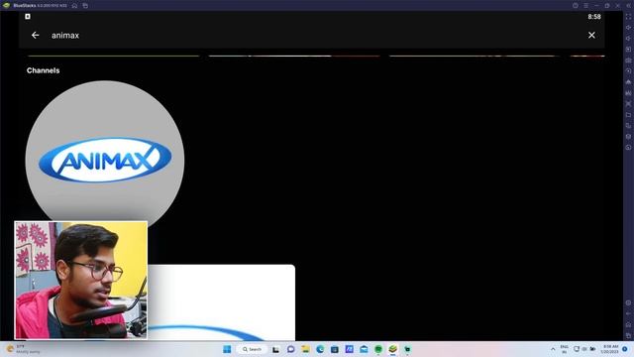The width and height of the screenshot is (634, 357).
Task: Open the BlueStacks hamburger menu
Action: (x=585, y=6)
